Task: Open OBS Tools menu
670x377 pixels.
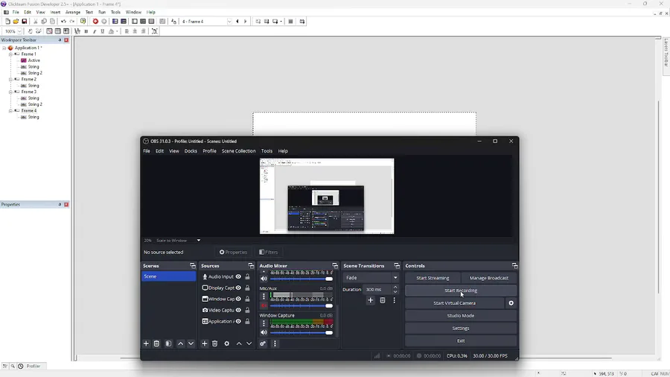Action: [267, 151]
